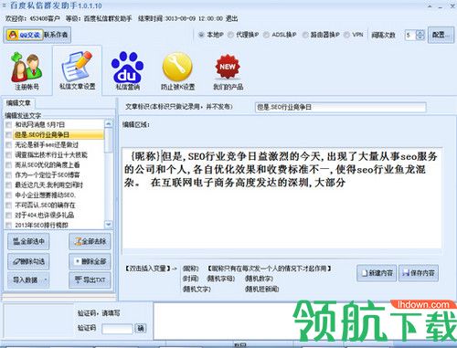Insert the {昵称} variable
The image size is (457, 348).
[191, 269]
